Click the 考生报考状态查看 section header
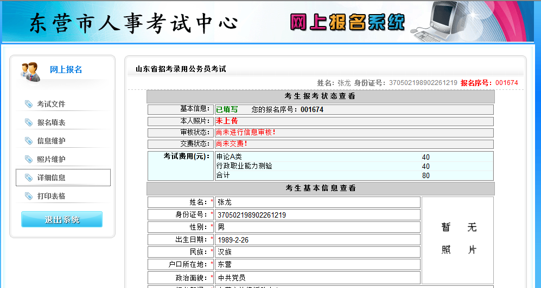This screenshot has width=541, height=288. pyautogui.click(x=320, y=96)
